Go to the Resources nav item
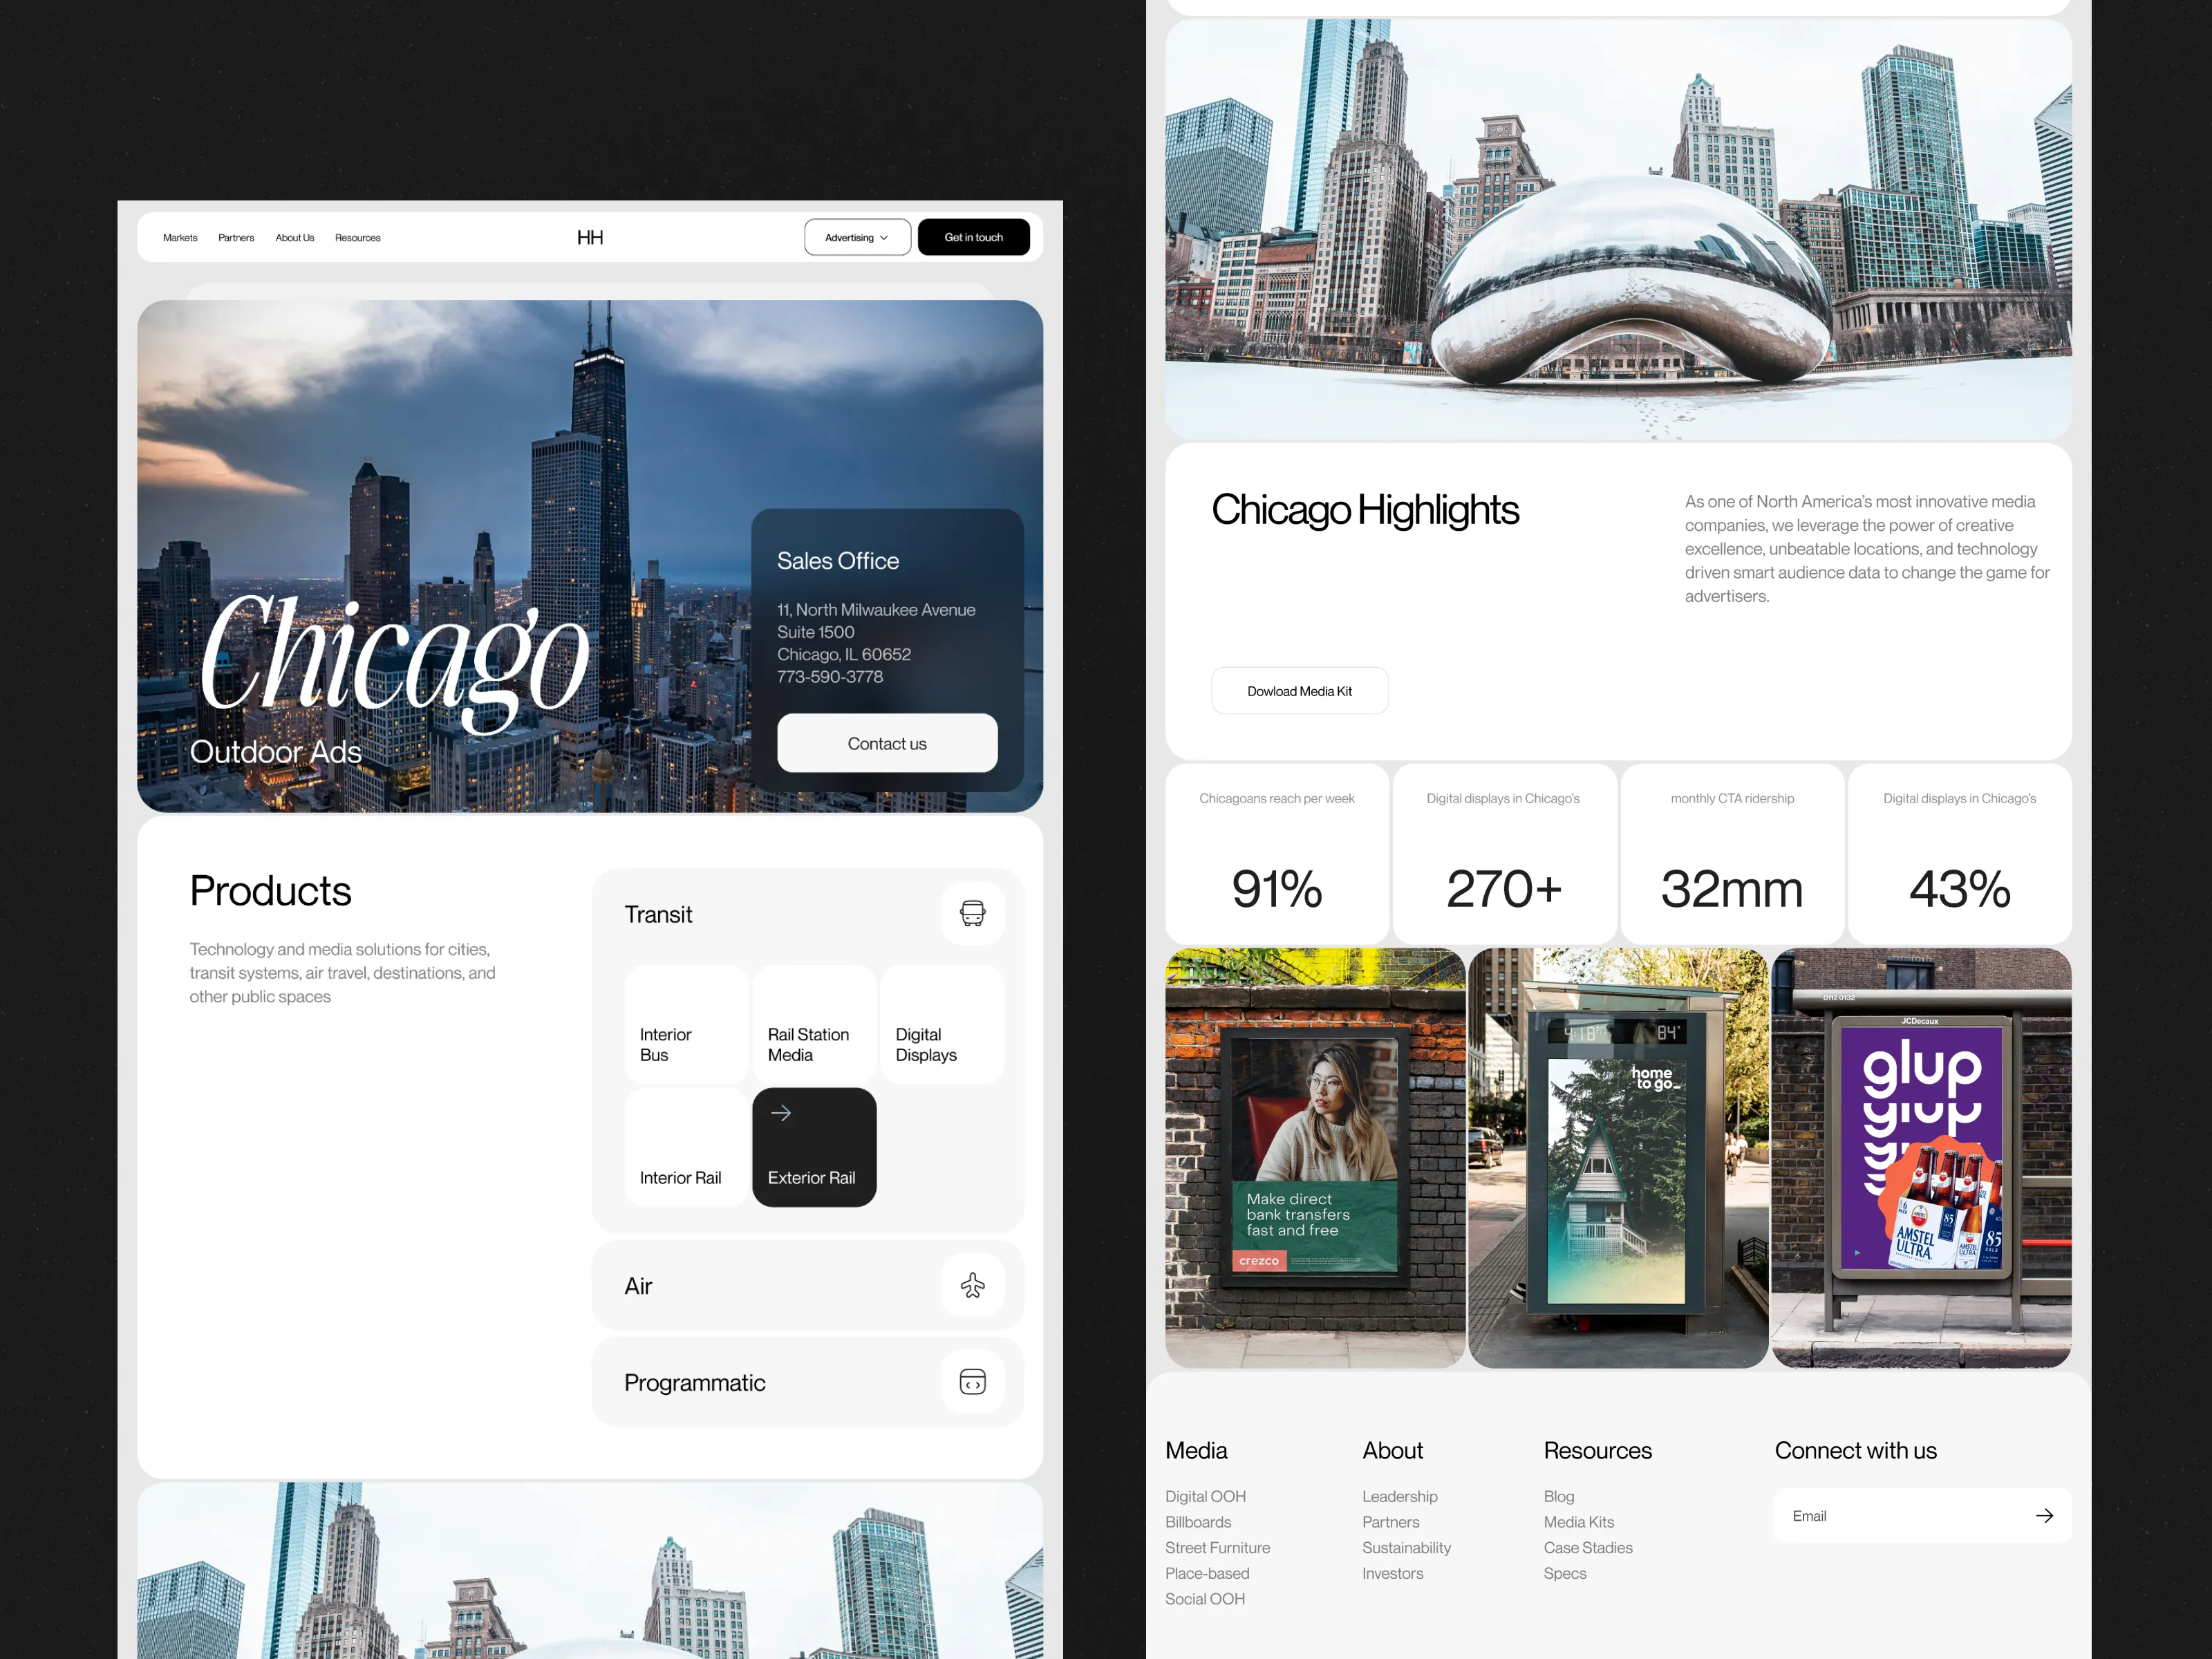The height and width of the screenshot is (1659, 2212). (357, 238)
